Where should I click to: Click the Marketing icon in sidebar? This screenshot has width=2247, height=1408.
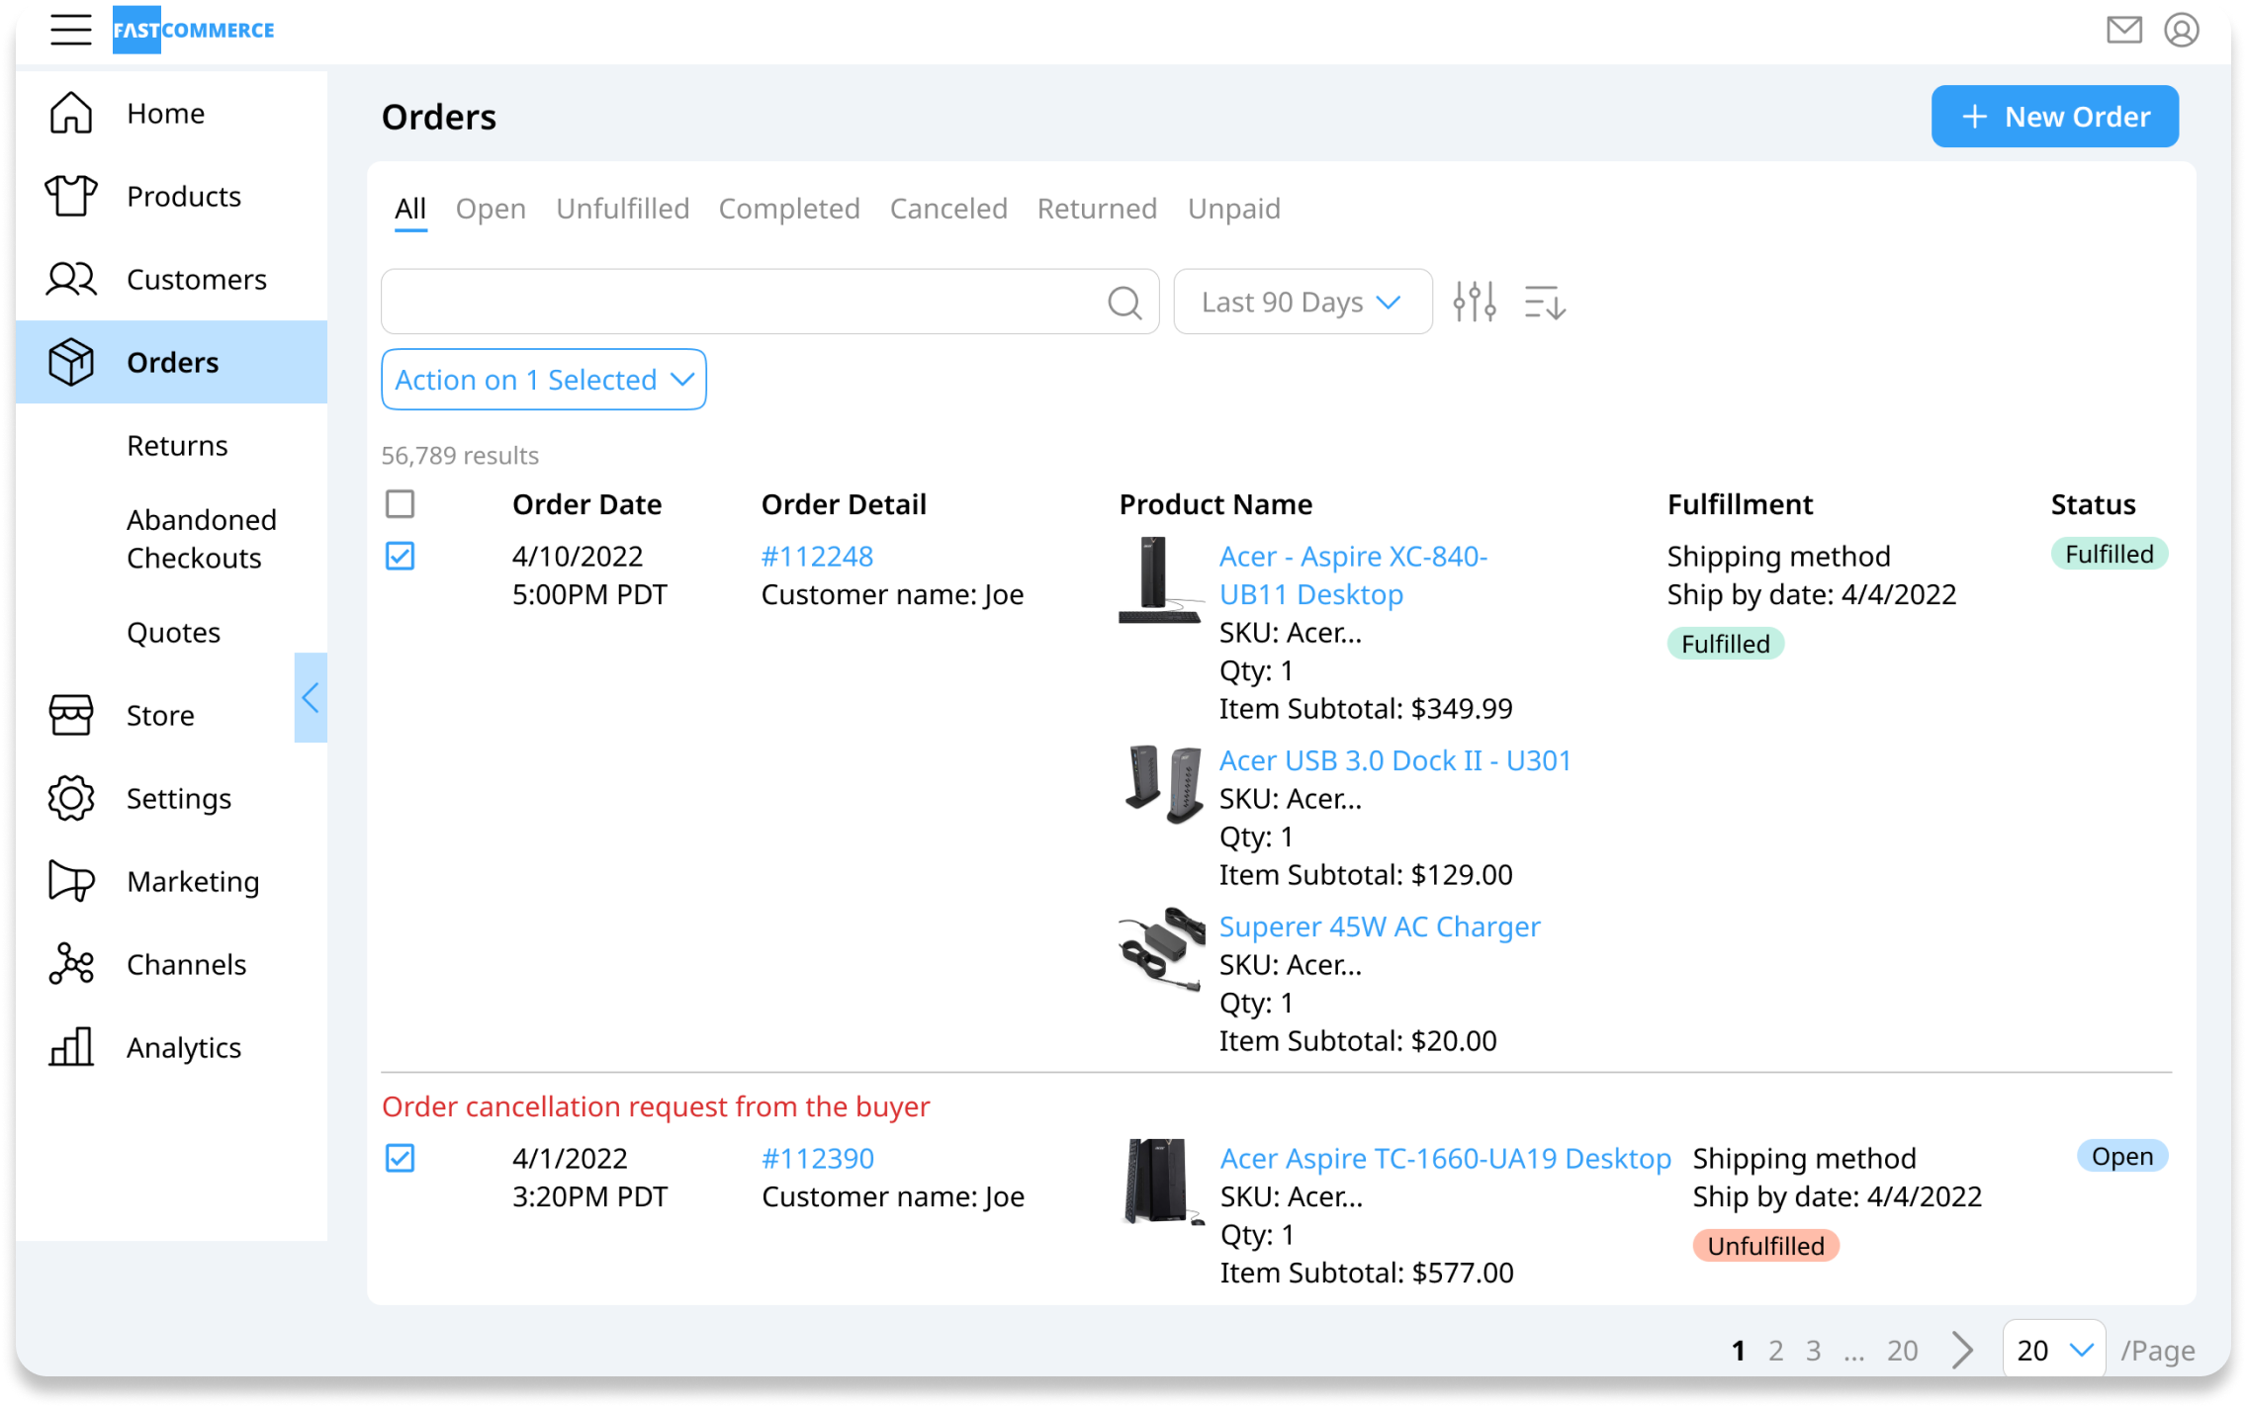(71, 881)
